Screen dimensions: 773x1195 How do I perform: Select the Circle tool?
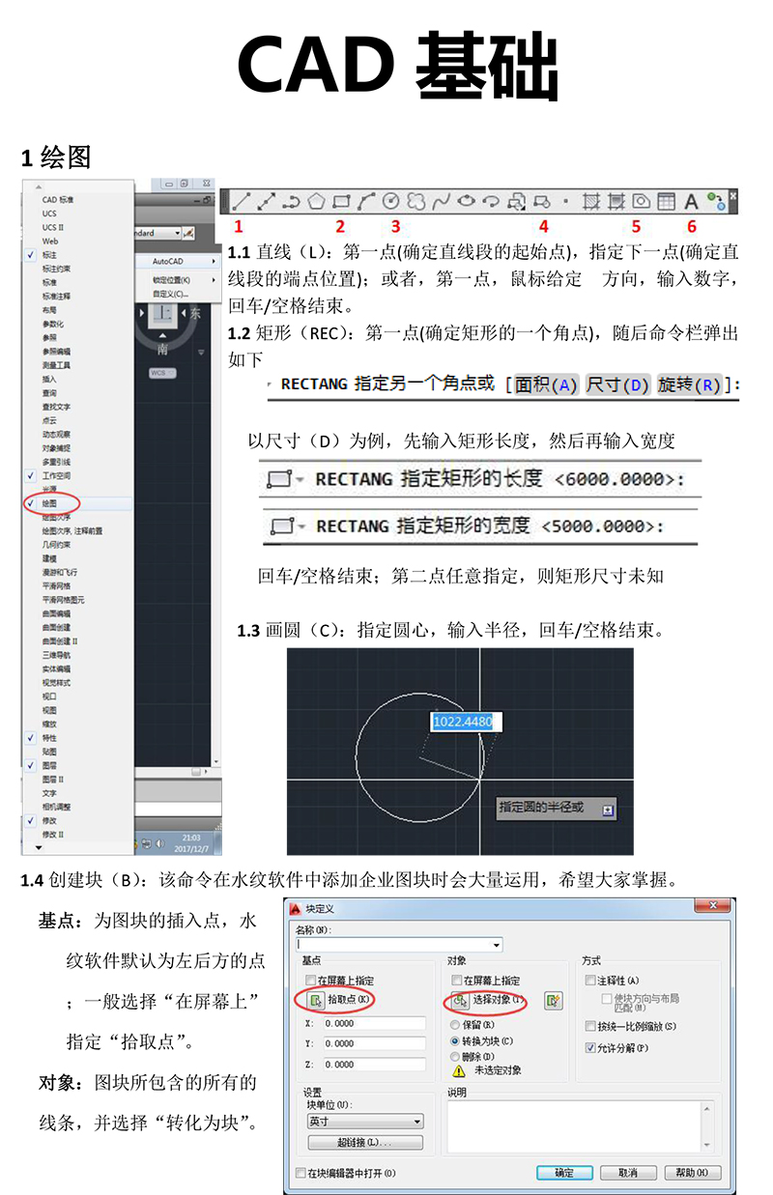coord(390,202)
